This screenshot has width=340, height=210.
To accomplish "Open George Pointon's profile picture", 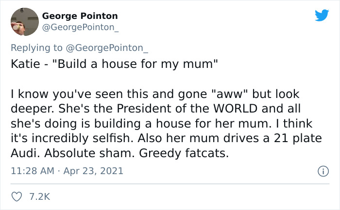I will point(24,21).
